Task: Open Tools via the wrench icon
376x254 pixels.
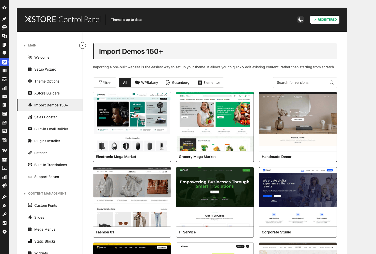Action: [4, 214]
